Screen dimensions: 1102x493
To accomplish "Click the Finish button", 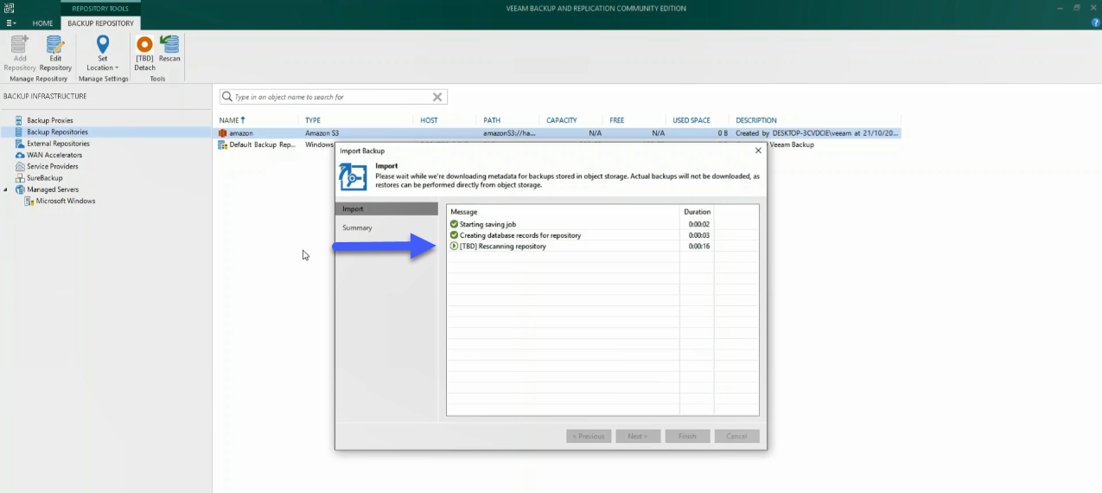I will pyautogui.click(x=687, y=436).
